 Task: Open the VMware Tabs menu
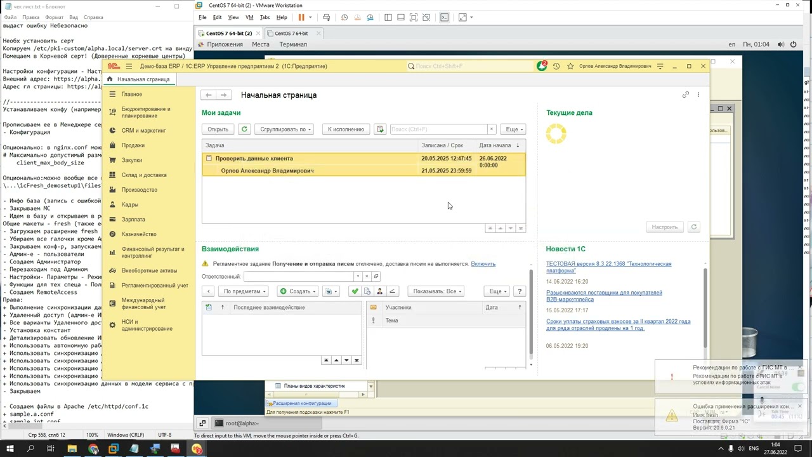[x=265, y=17]
